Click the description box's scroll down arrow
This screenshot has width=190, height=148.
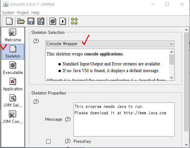click(x=171, y=78)
